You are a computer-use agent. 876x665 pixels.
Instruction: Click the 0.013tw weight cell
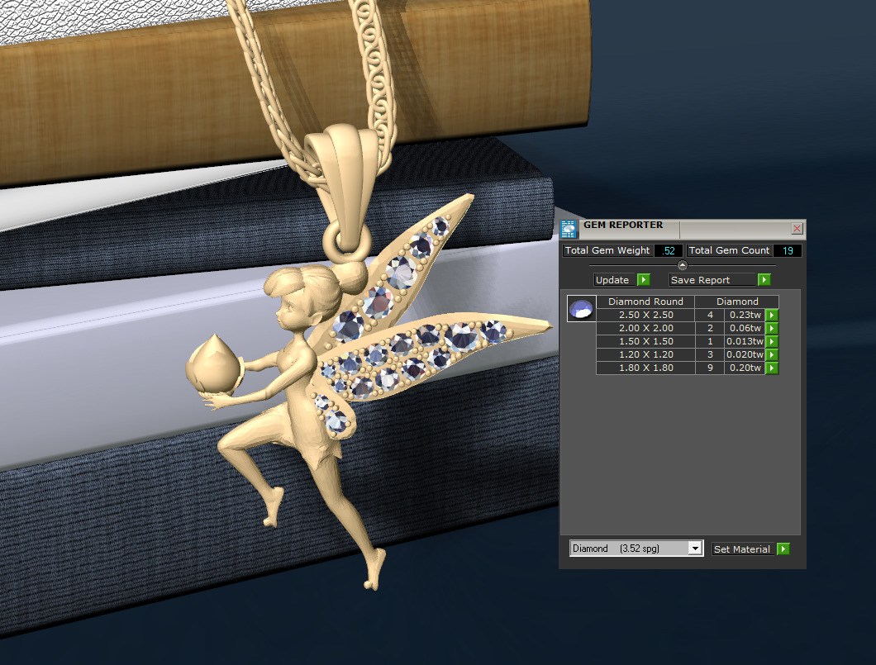click(x=745, y=341)
